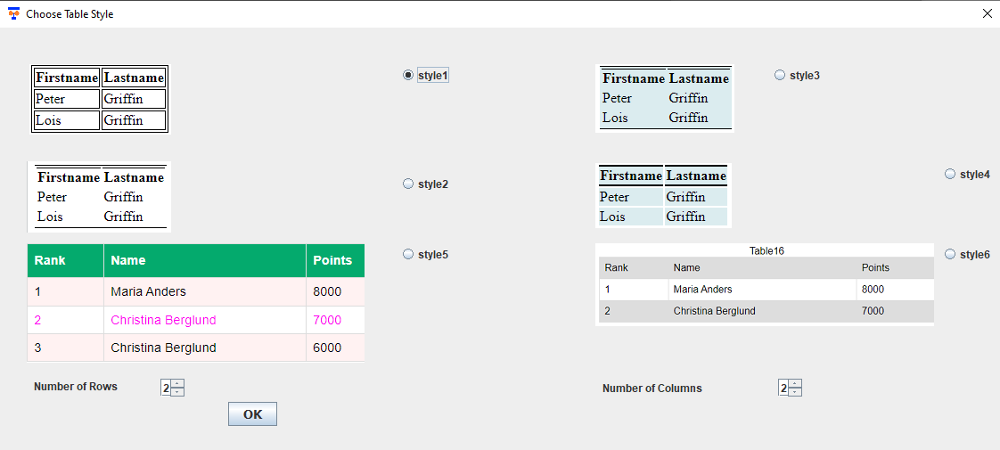This screenshot has height=450, width=1000.
Task: Click the Table16 style6 preview
Action: click(765, 284)
